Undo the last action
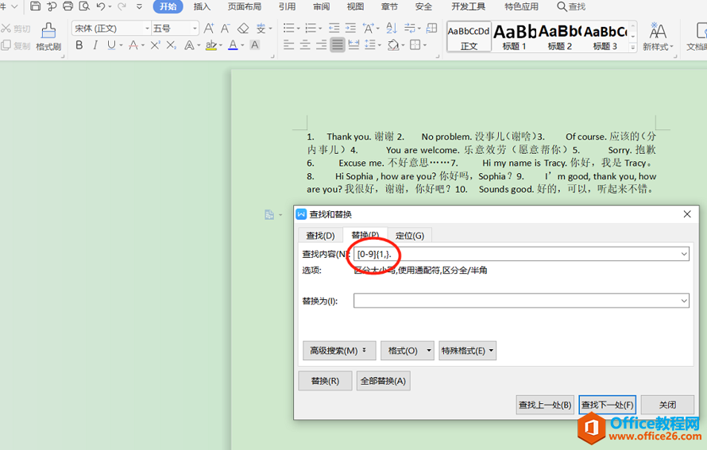The width and height of the screenshot is (707, 450). [x=101, y=6]
